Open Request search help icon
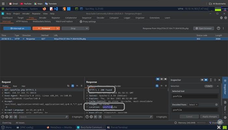The height and width of the screenshot is (130, 228). tap(3, 117)
